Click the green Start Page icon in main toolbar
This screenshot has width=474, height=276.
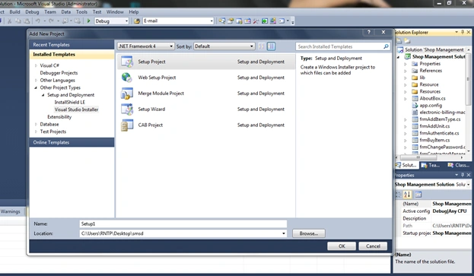(x=265, y=21)
